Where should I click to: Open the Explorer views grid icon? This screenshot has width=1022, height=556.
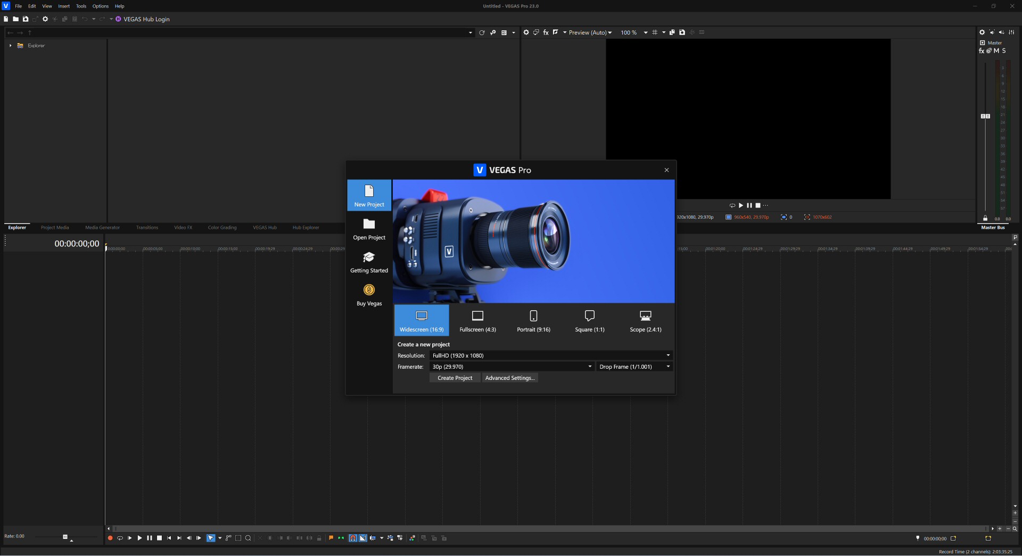pos(504,32)
